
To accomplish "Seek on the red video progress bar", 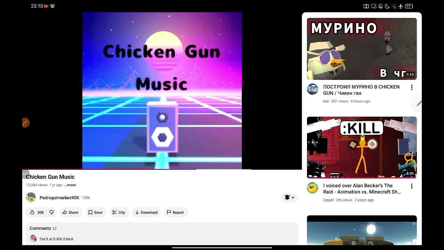I will coord(162,169).
